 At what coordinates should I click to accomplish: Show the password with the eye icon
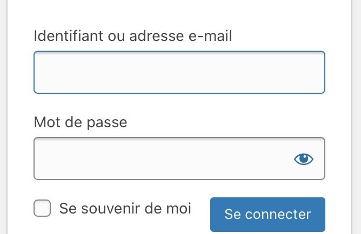tap(303, 159)
